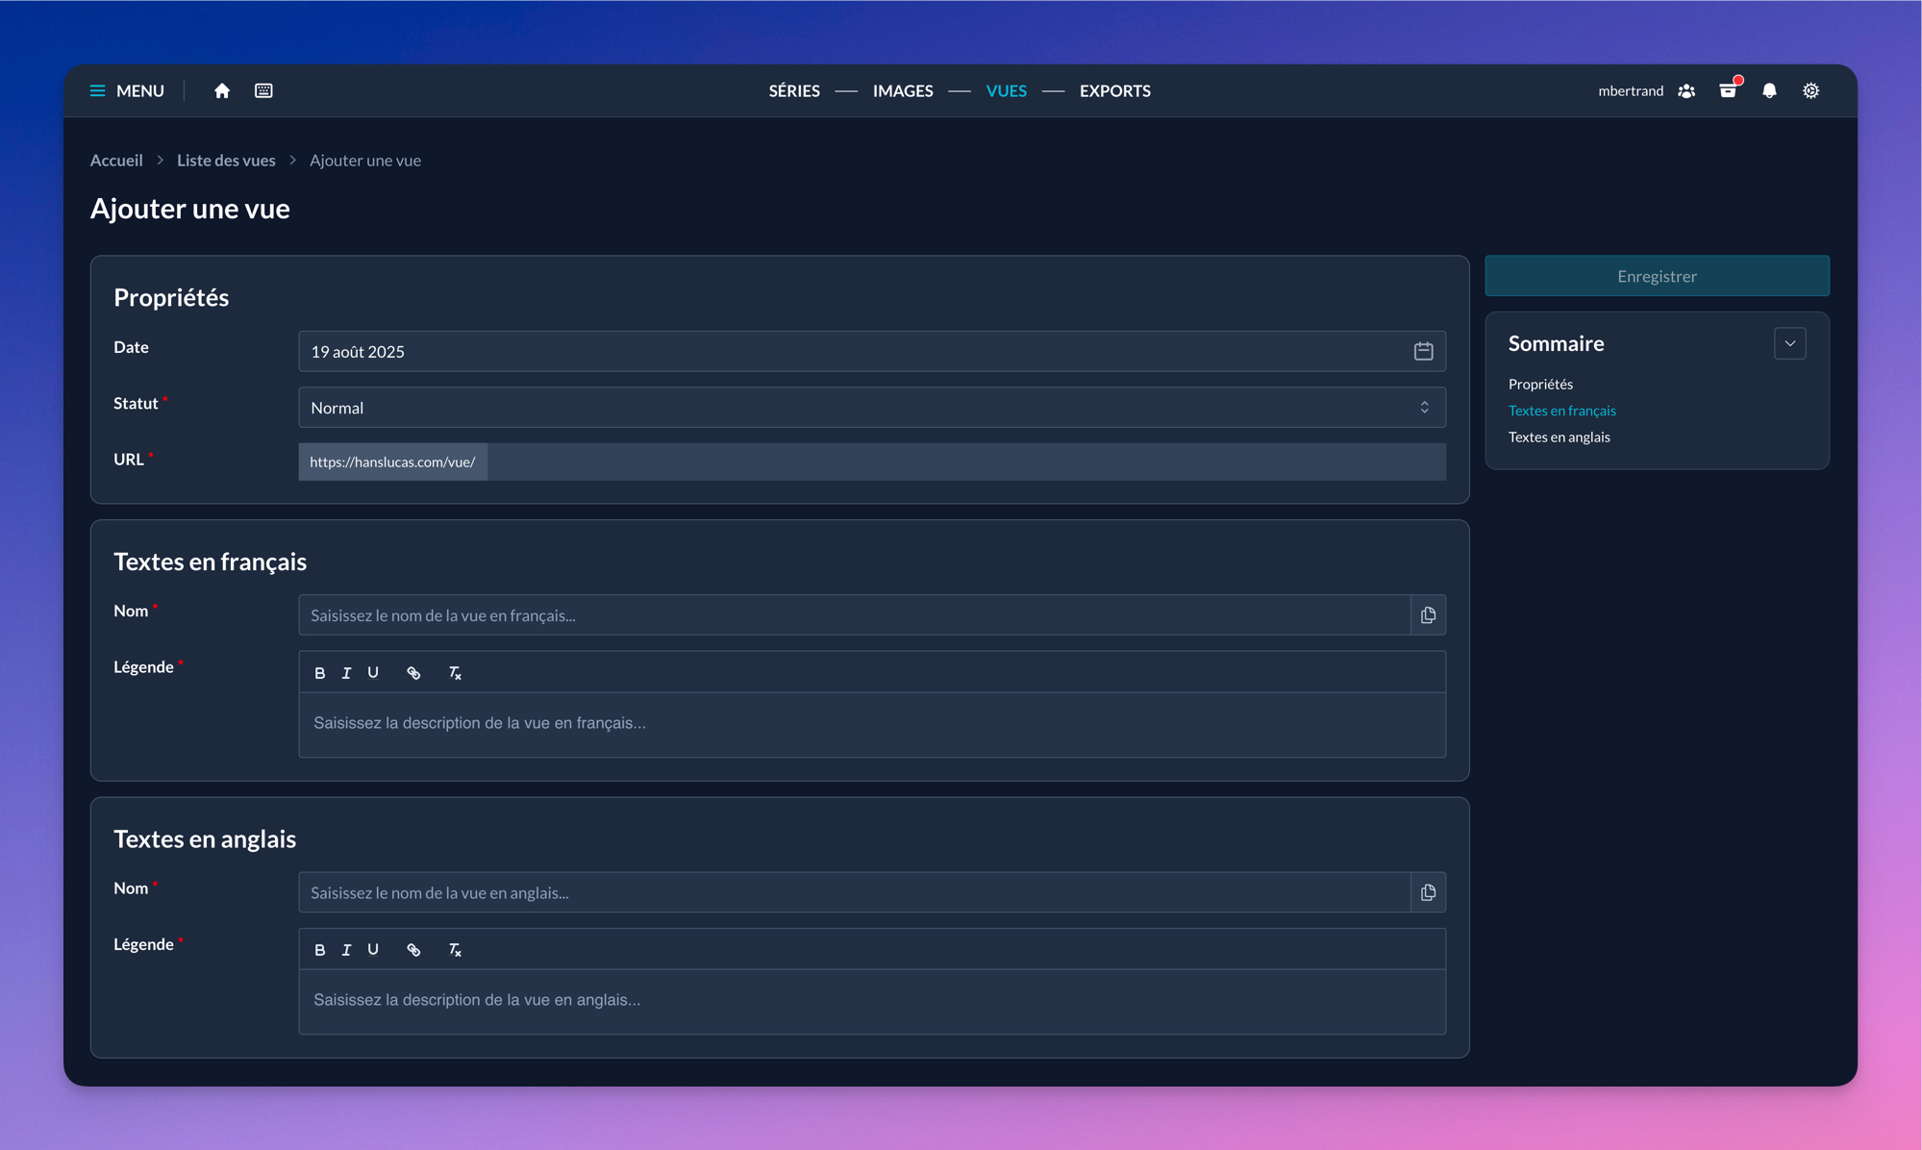Toggle underline in French Légende editor
The height and width of the screenshot is (1150, 1922).
click(373, 673)
